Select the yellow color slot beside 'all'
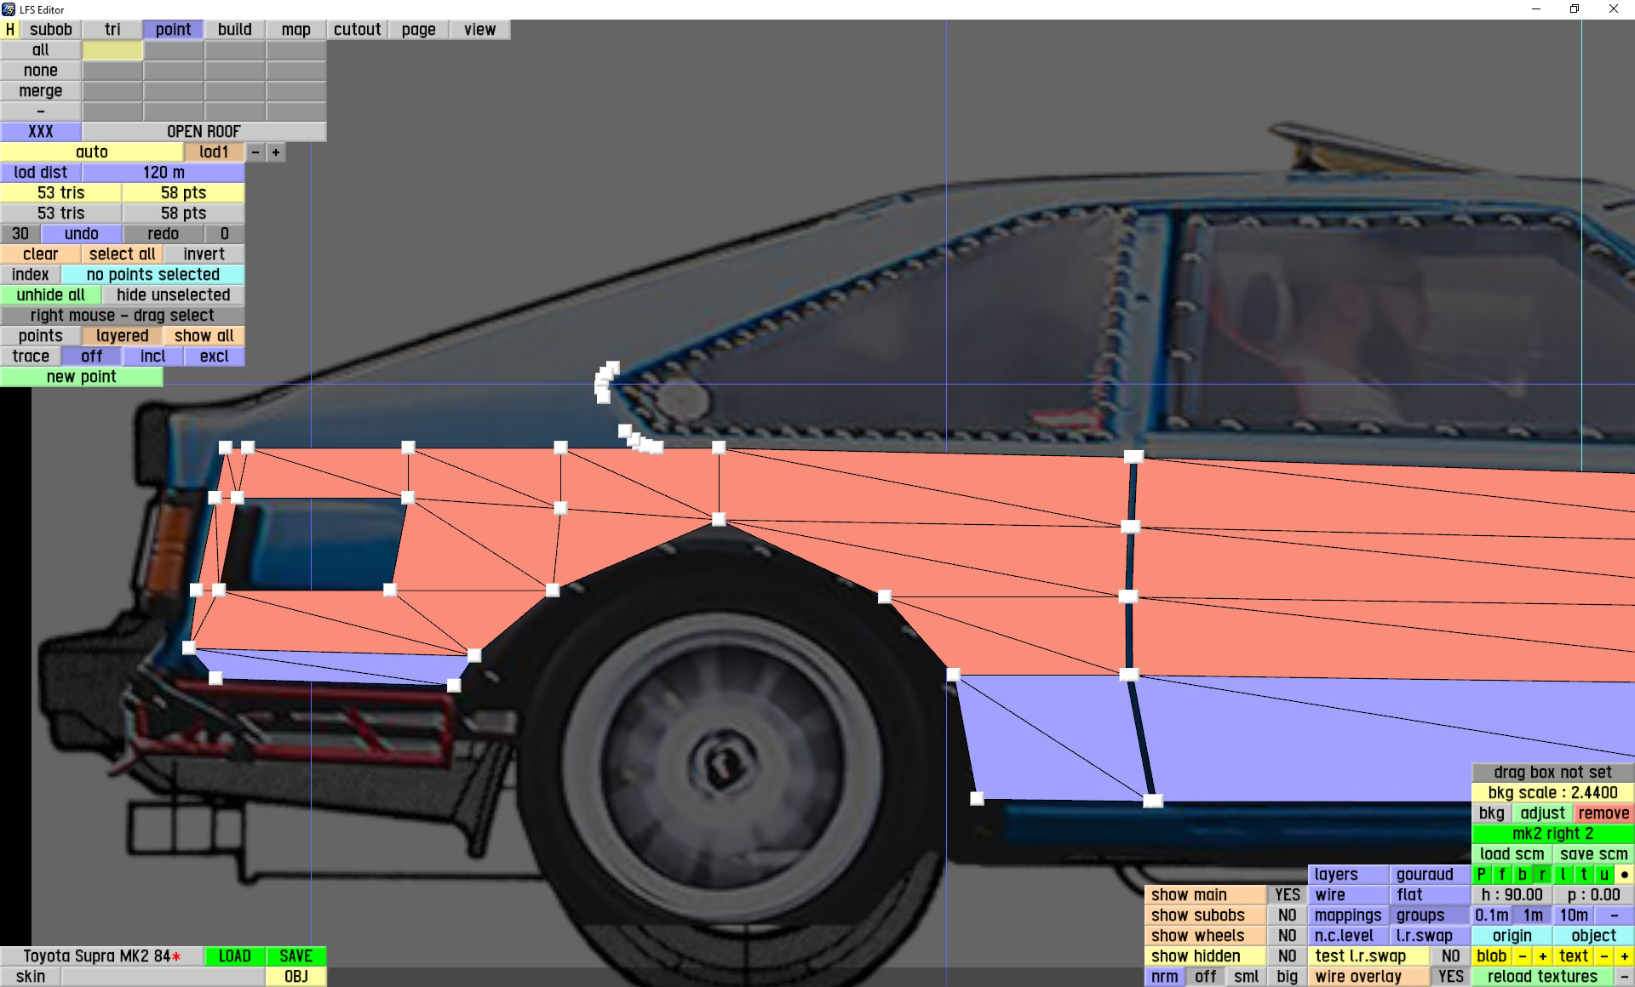The width and height of the screenshot is (1635, 987). 112,50
